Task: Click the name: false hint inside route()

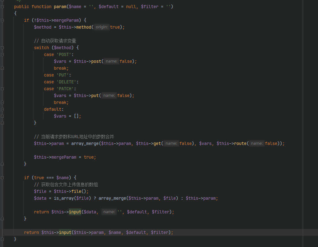Action: click(257, 143)
